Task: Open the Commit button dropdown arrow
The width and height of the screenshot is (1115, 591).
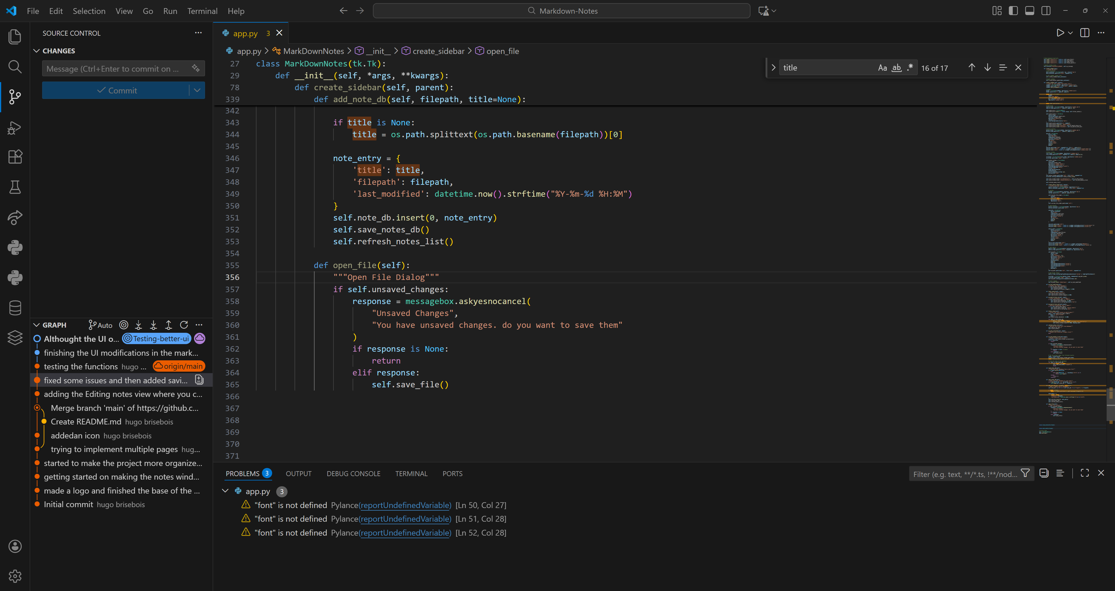Action: [197, 90]
